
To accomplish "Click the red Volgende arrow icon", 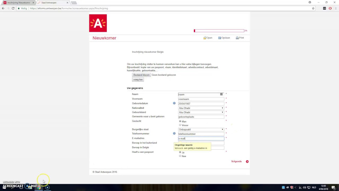I will tap(247, 161).
